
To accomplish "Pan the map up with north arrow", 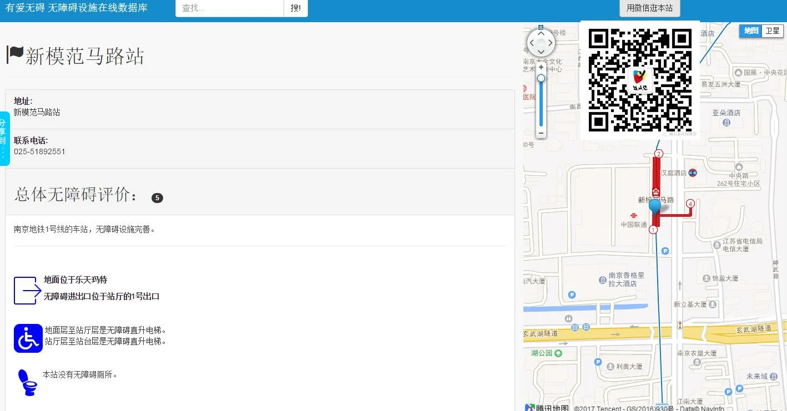I will click(541, 32).
